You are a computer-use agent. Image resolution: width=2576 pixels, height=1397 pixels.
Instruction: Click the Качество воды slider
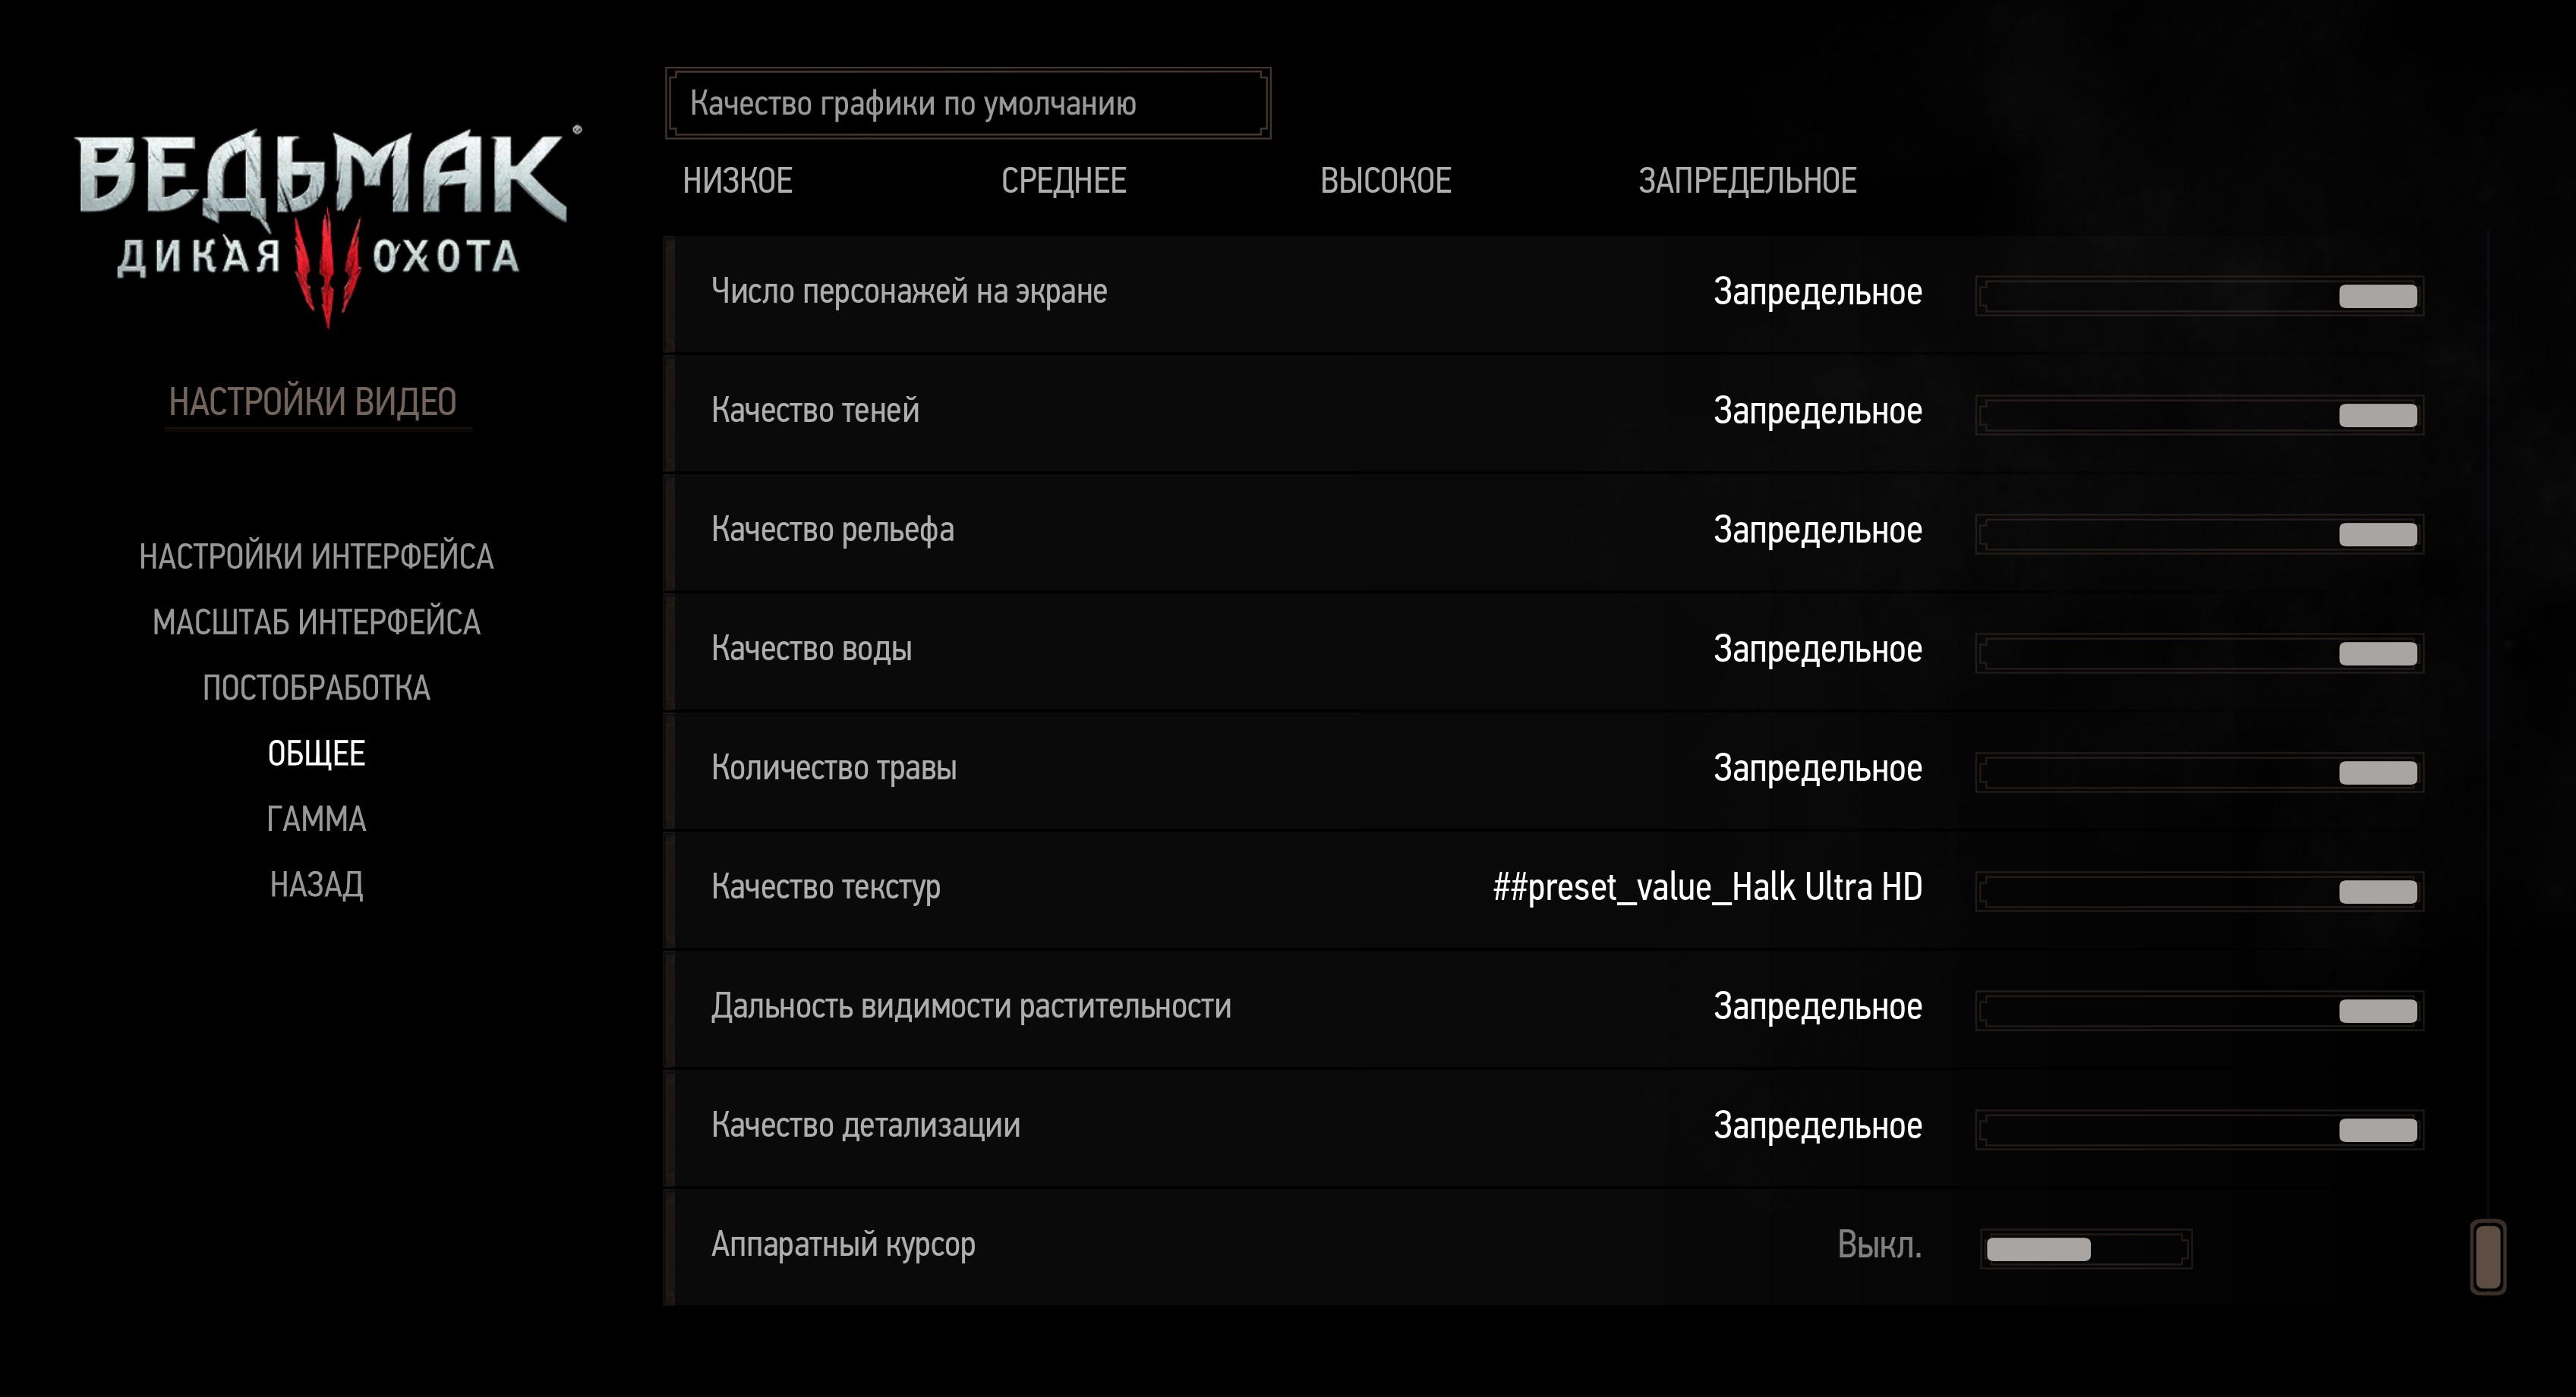2198,653
